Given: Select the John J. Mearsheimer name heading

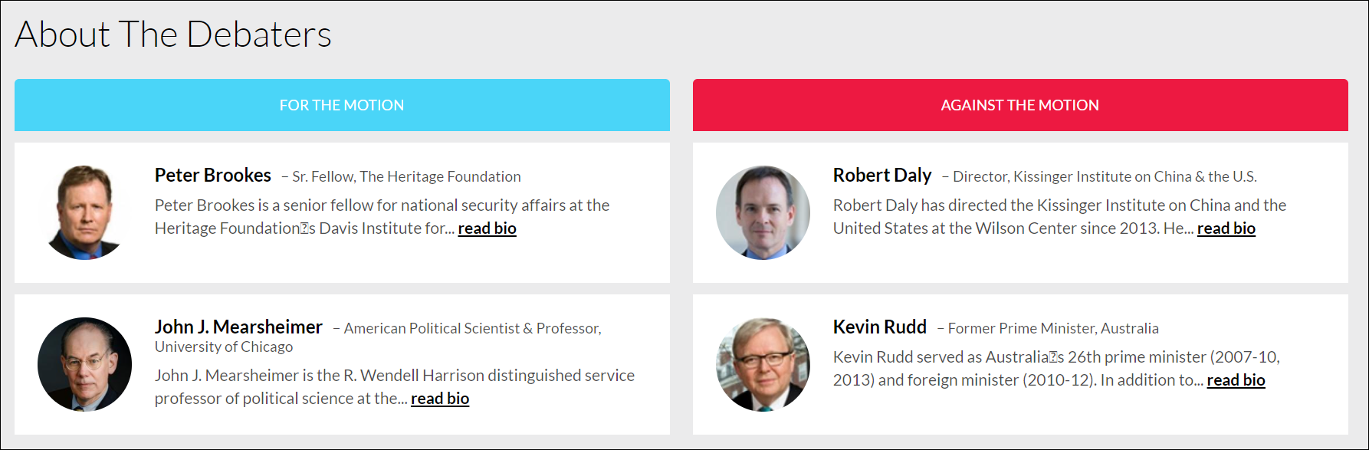Looking at the screenshot, I should (x=238, y=327).
